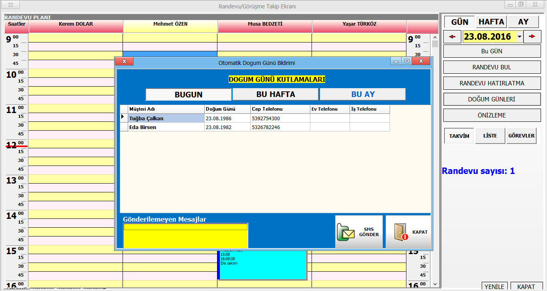Click the Müşteri Adı column header
This screenshot has height=291, width=547.
pos(166,109)
